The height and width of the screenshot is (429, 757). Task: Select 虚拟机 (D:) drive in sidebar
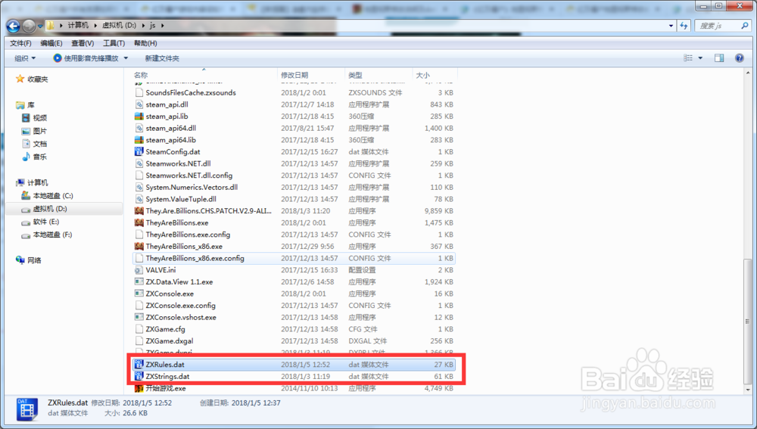[x=50, y=209]
